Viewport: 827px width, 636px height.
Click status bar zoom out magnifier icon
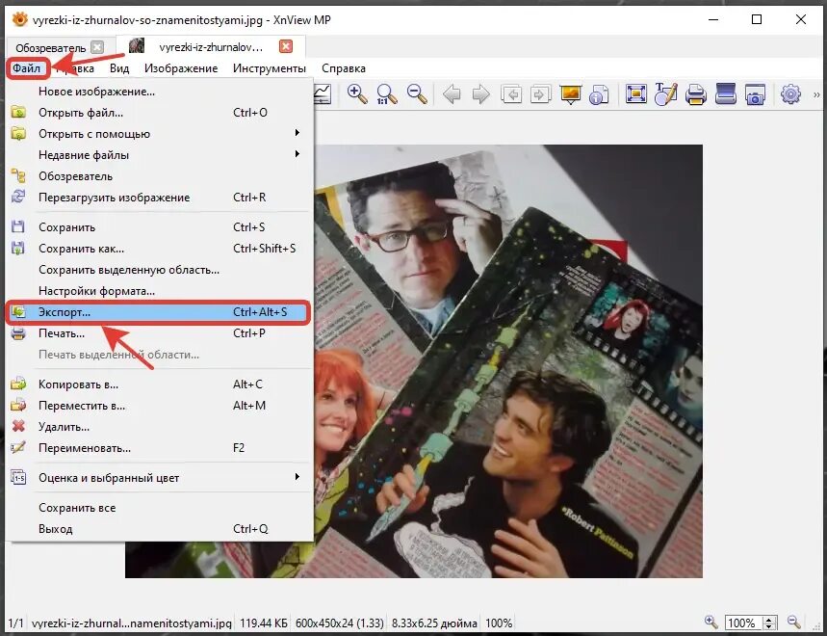pos(793,622)
